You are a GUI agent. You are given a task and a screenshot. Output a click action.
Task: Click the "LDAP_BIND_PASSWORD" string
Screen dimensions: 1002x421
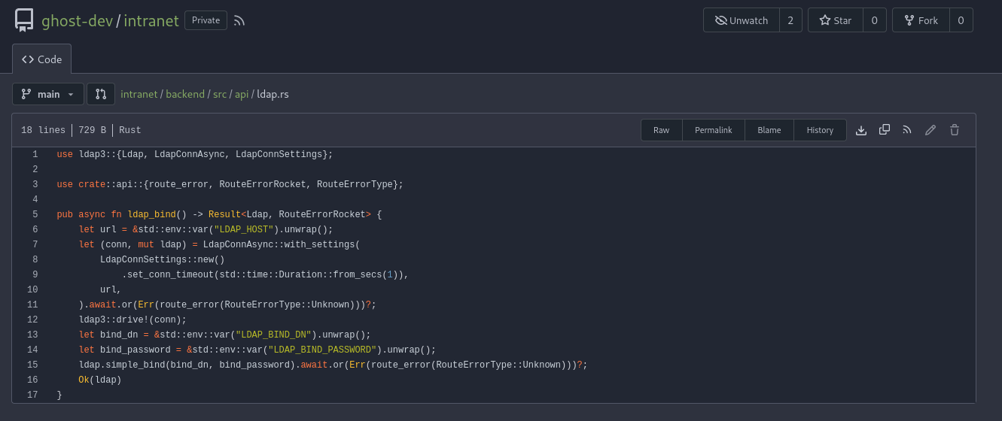coord(322,350)
